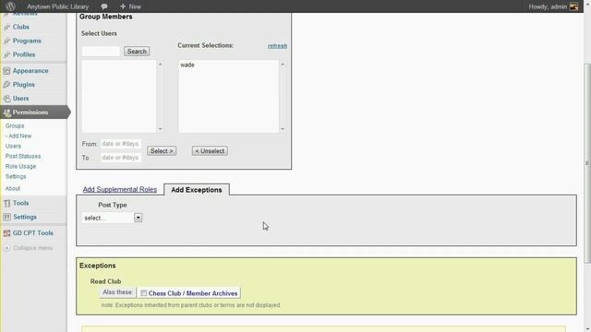The width and height of the screenshot is (591, 332).
Task: Click the Select > button
Action: coord(162,151)
